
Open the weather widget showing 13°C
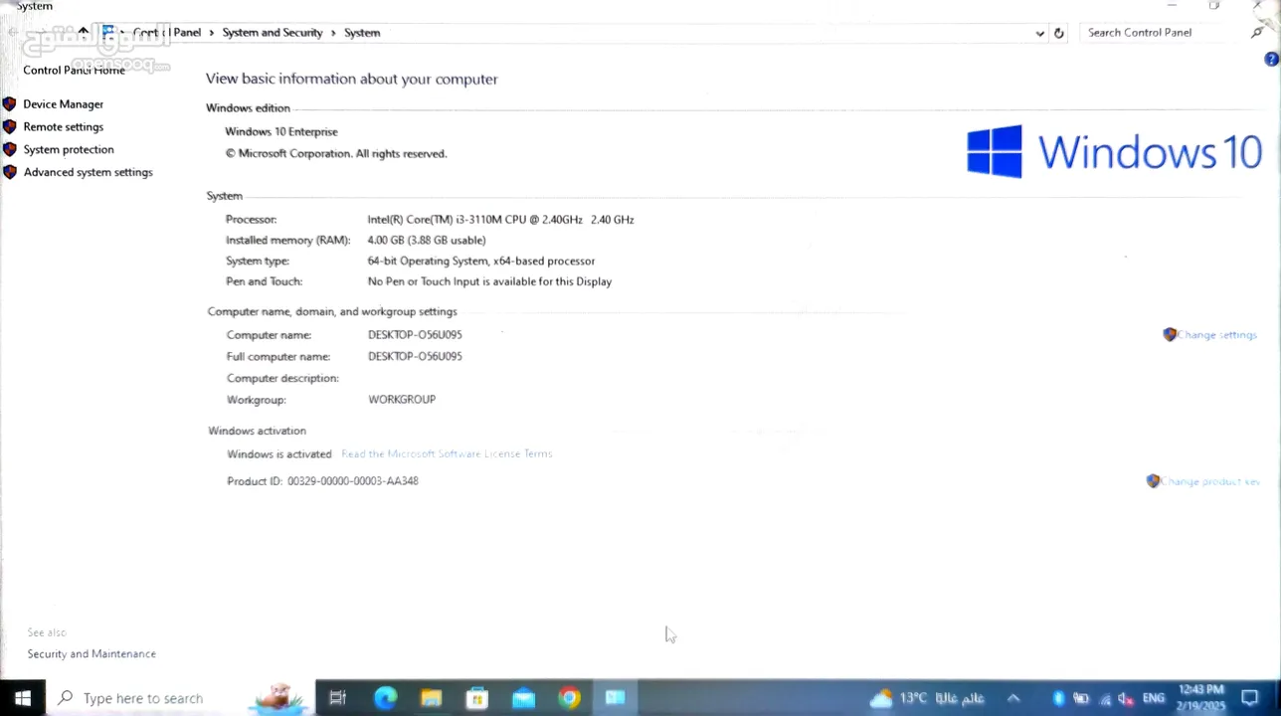(x=927, y=698)
